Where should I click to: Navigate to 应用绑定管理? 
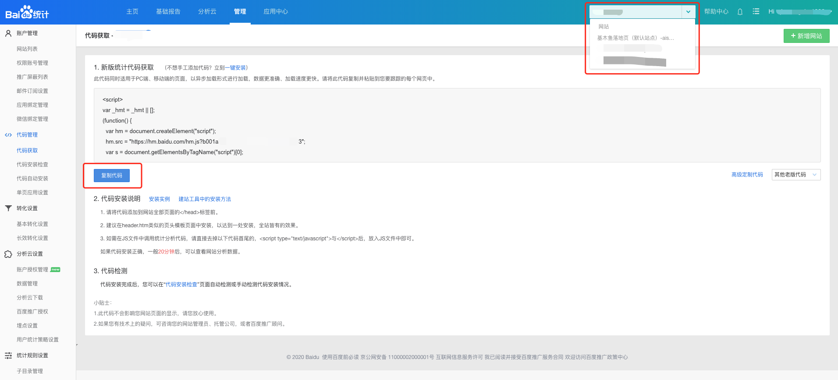[x=32, y=105]
